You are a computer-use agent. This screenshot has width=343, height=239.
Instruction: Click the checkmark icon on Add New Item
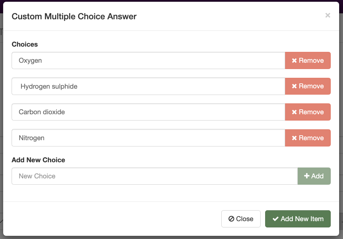pyautogui.click(x=276, y=219)
